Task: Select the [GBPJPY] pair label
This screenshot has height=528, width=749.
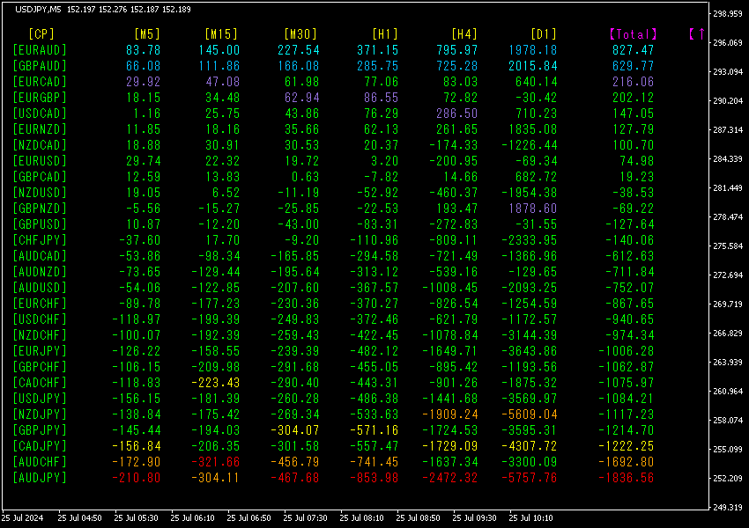Action: [x=40, y=430]
